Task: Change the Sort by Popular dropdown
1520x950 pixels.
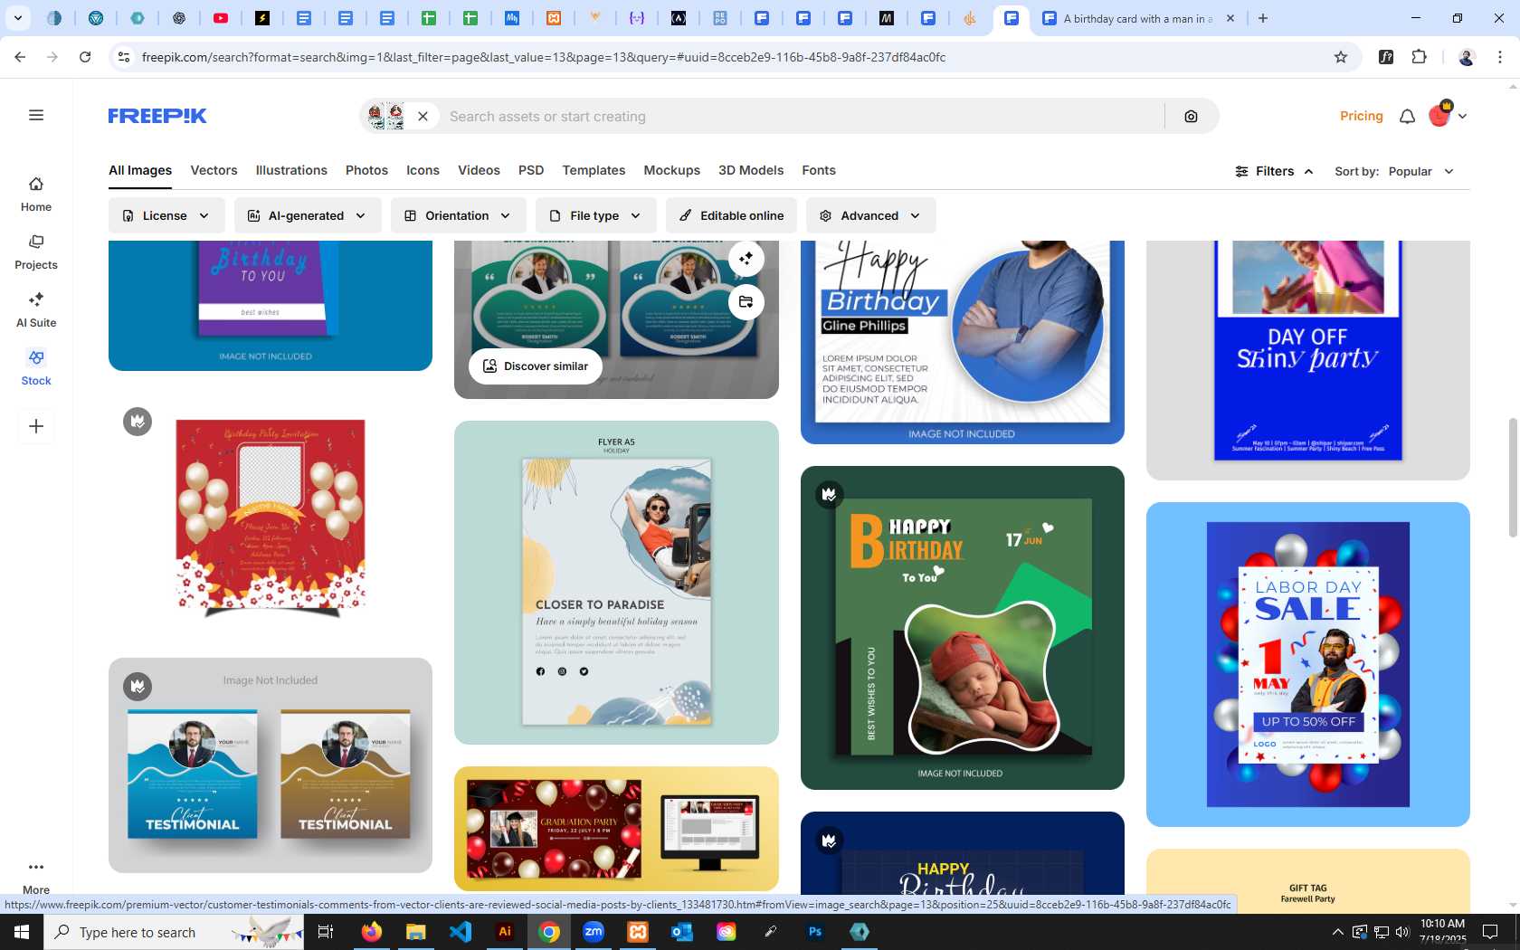Action: tap(1421, 171)
